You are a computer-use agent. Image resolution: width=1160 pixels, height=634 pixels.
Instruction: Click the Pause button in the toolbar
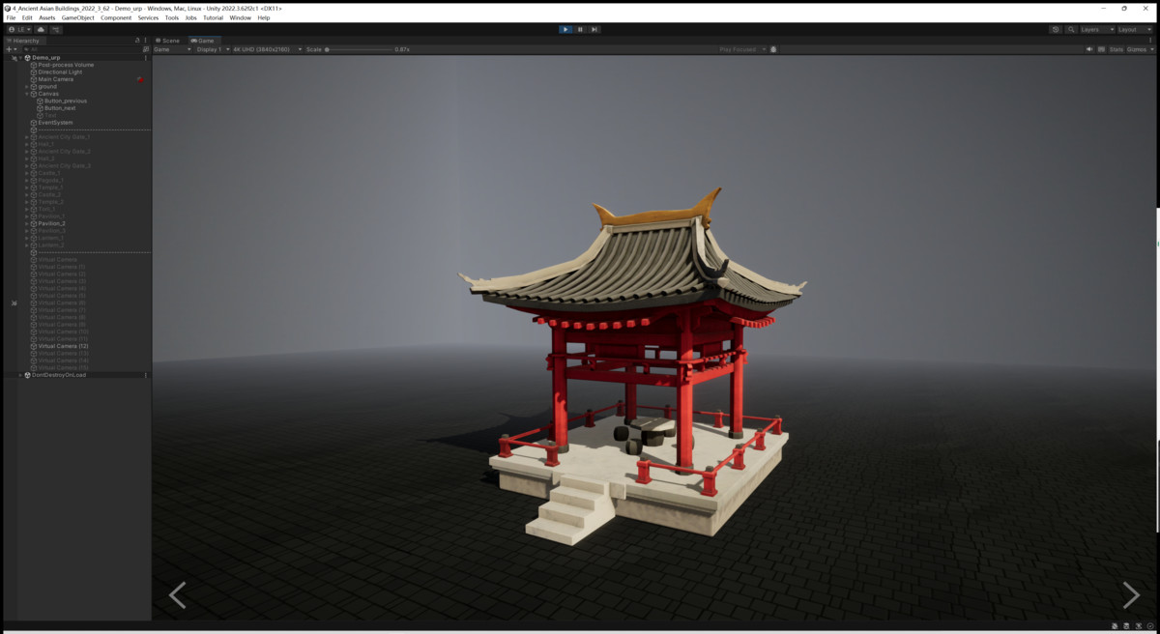579,29
